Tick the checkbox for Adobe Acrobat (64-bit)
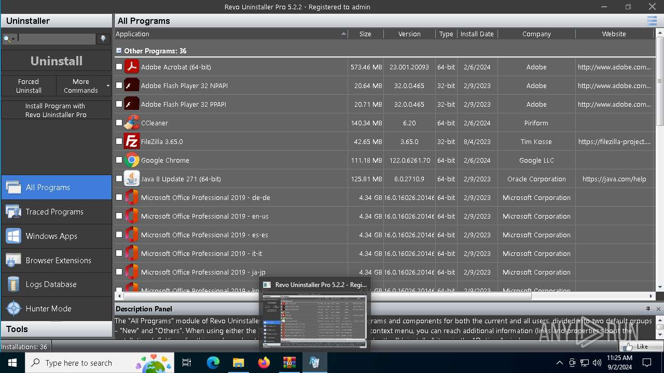This screenshot has width=664, height=373. tap(119, 67)
